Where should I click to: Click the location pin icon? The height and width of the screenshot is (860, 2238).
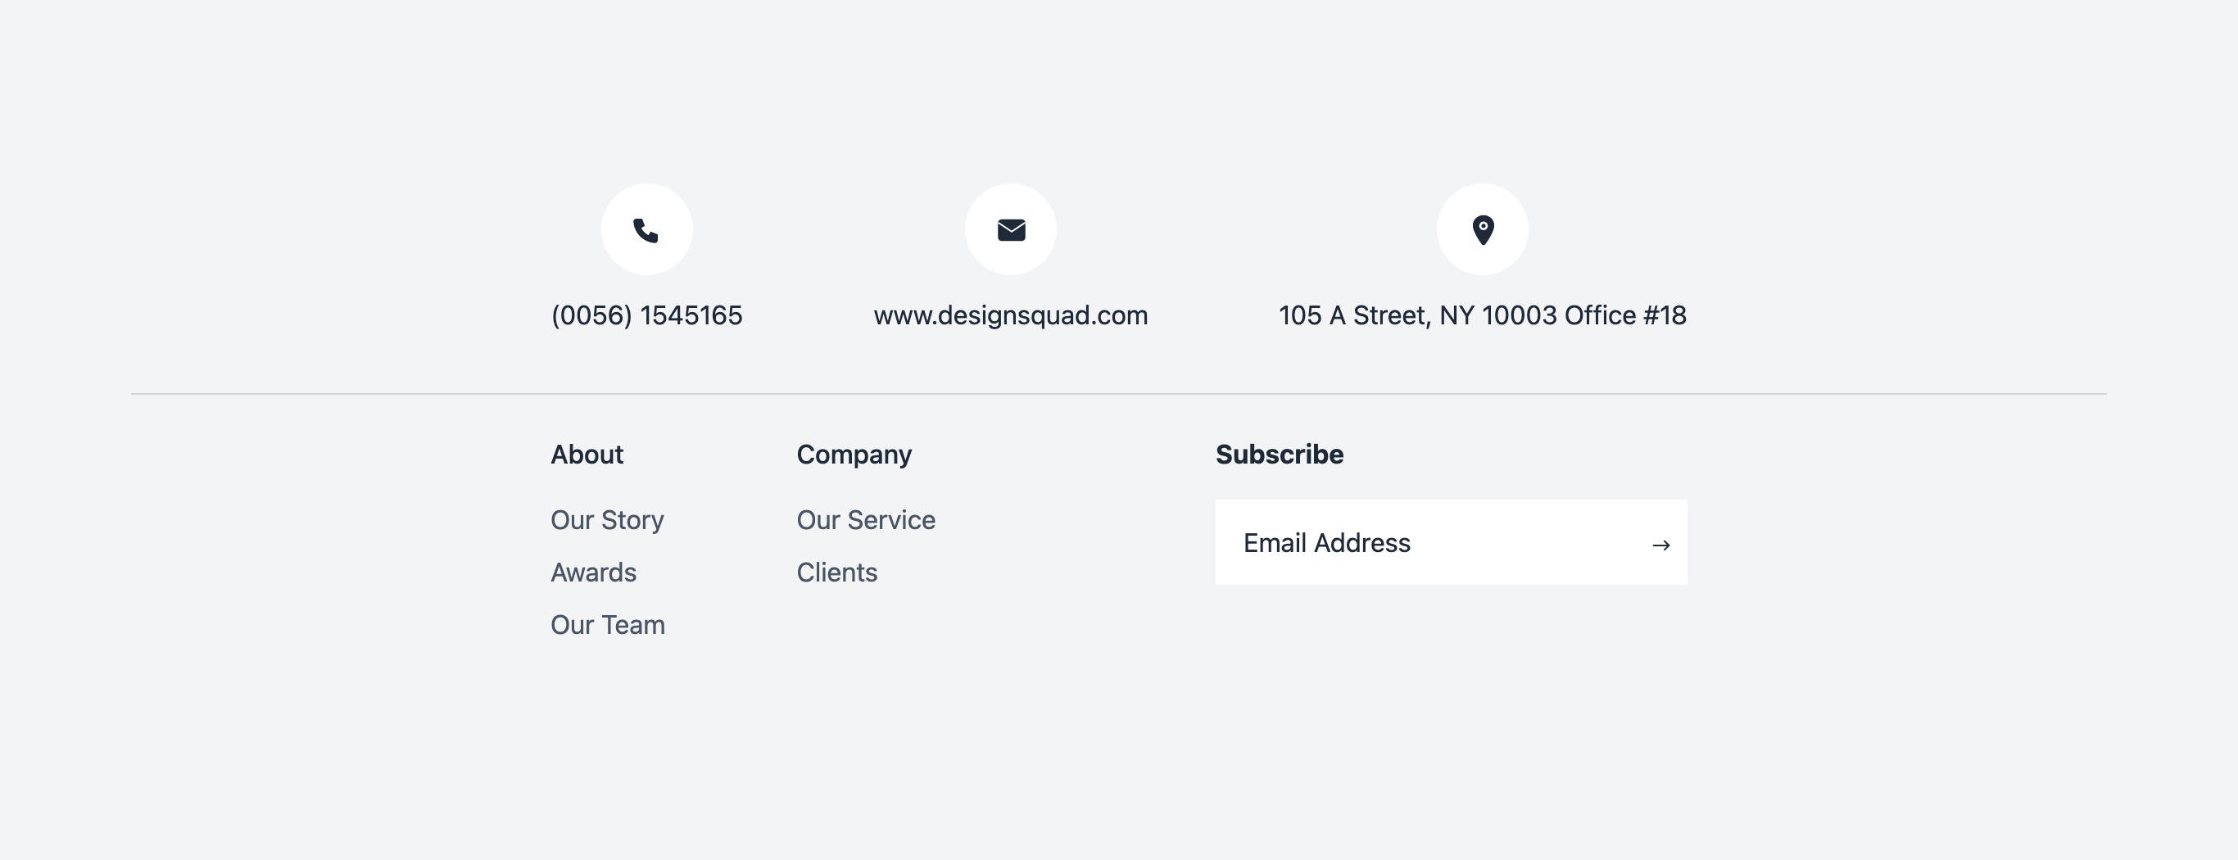(1482, 230)
